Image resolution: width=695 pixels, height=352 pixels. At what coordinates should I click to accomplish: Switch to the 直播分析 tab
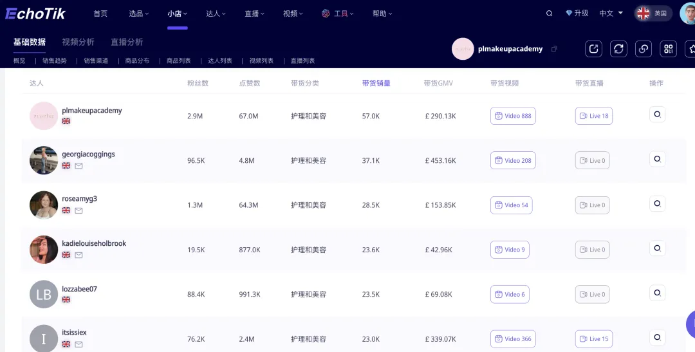[127, 42]
